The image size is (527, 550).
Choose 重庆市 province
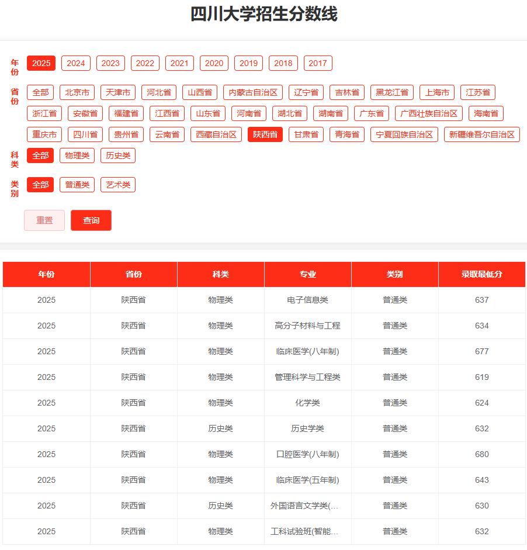(44, 134)
